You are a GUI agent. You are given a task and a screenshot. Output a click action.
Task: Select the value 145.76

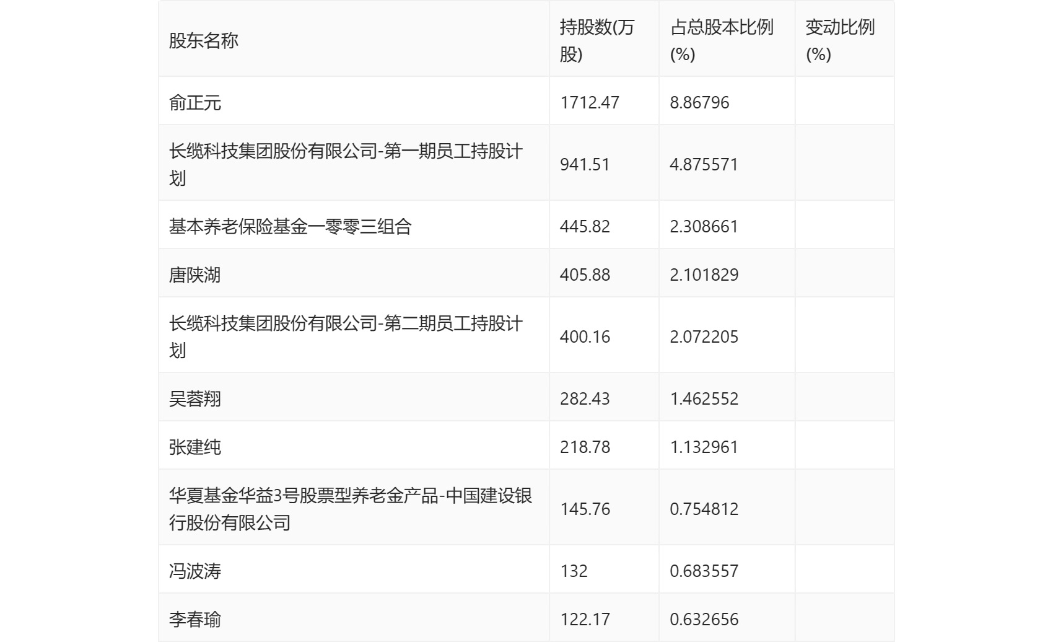tap(585, 509)
